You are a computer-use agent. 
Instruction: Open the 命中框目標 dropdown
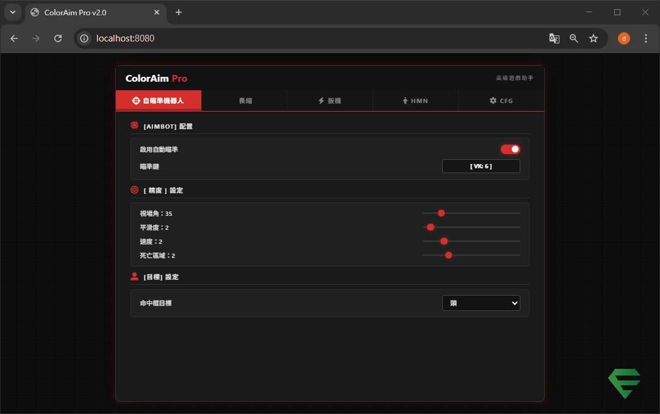481,303
